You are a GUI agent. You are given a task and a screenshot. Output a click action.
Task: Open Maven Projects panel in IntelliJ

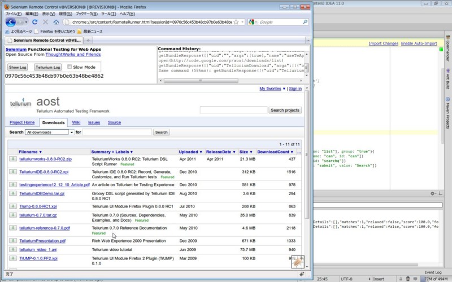coord(447,113)
